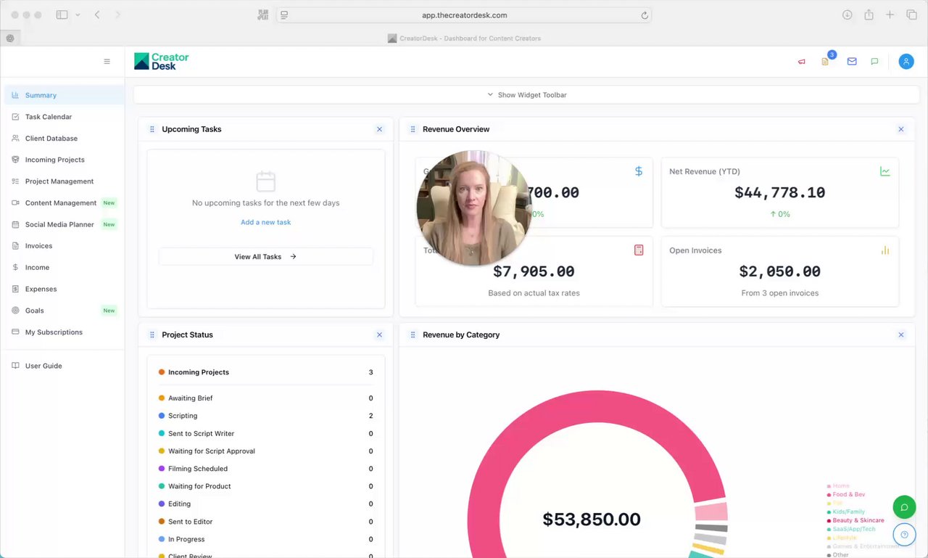This screenshot has width=928, height=558.
Task: Click Open Invoices amount $2,050.00
Action: 780,271
